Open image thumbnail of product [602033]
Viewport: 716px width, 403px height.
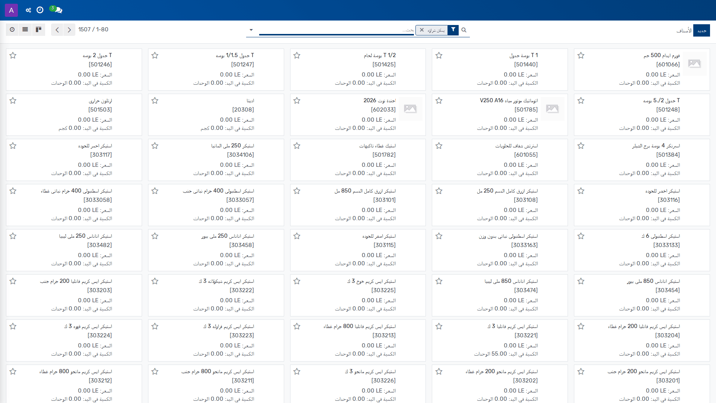pos(410,109)
